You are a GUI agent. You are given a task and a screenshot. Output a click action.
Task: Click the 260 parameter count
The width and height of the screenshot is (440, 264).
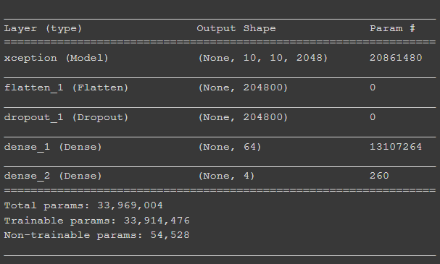pos(379,176)
